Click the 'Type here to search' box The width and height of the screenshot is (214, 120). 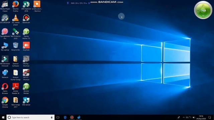point(30,117)
